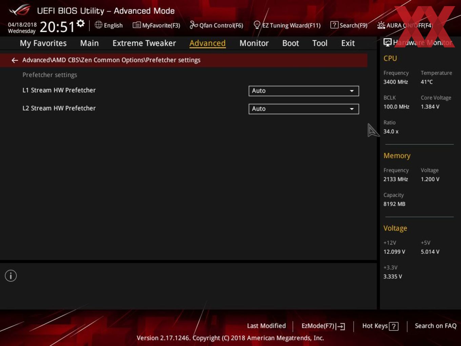The height and width of the screenshot is (346, 461).
Task: Click the back arrow in breadcrumb
Action: tap(15, 60)
